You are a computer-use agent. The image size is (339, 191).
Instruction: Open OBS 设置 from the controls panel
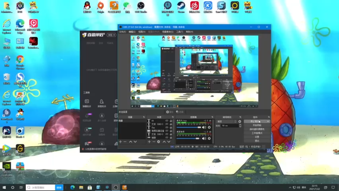coord(257,137)
